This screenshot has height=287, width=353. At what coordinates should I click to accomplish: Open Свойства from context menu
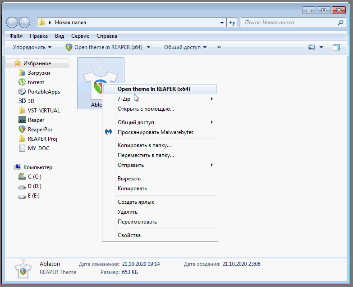(160, 235)
